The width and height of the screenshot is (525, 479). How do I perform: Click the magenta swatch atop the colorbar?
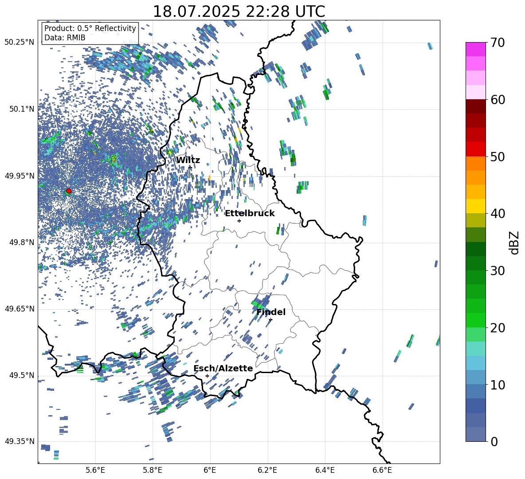click(x=476, y=49)
